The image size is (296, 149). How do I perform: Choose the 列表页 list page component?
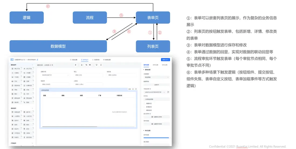tap(16, 137)
